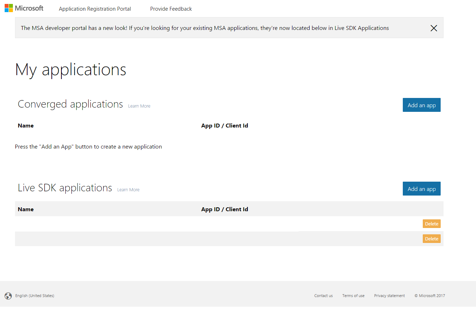Open Application Registration Portal in the header
This screenshot has width=476, height=317.
tap(95, 9)
